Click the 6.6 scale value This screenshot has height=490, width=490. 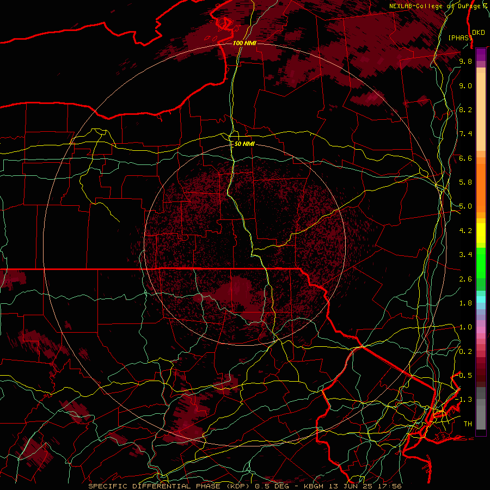[465, 158]
